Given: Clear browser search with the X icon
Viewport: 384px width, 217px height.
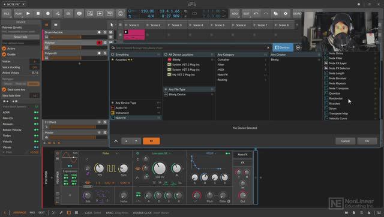Looking at the screenshot, I should (268, 48).
